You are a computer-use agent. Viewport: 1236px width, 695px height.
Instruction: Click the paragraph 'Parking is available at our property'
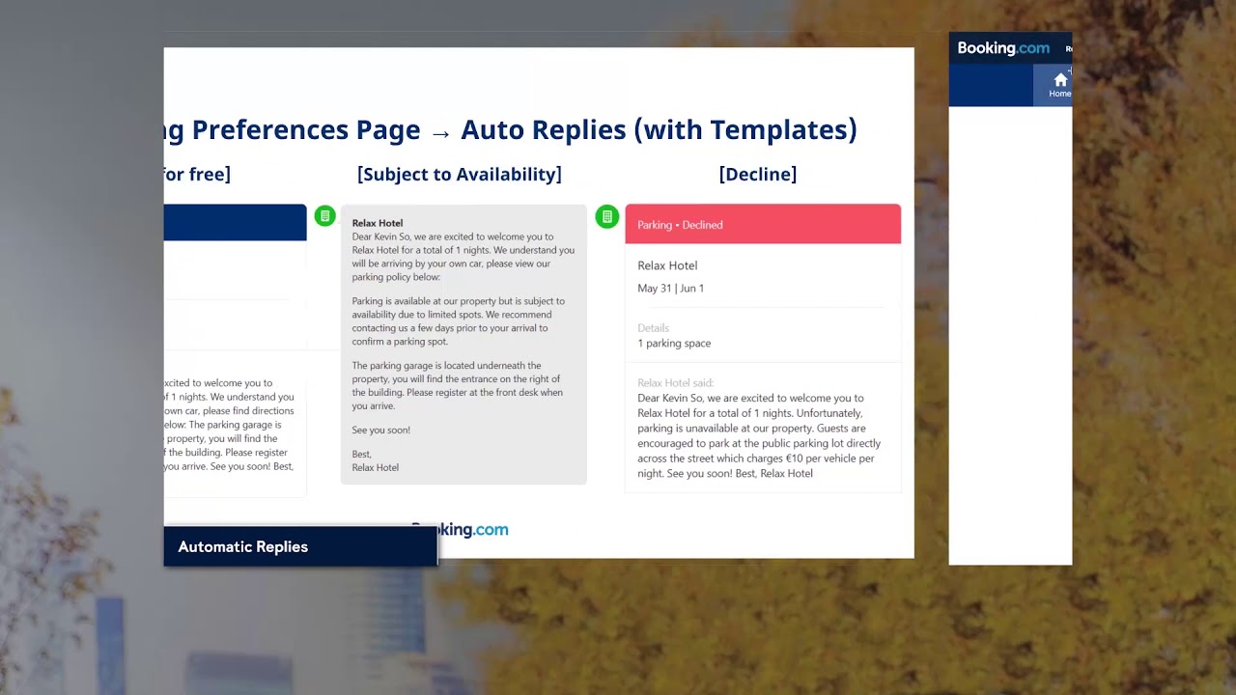(x=459, y=321)
